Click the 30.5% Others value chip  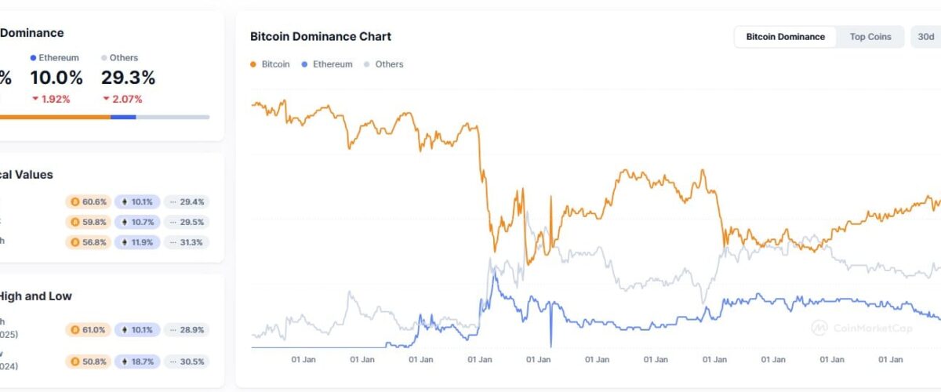187,361
